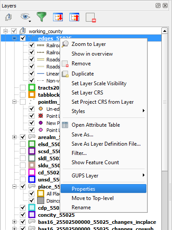Click the Expand All layers icon
This screenshot has height=230, width=172.
[58, 17]
